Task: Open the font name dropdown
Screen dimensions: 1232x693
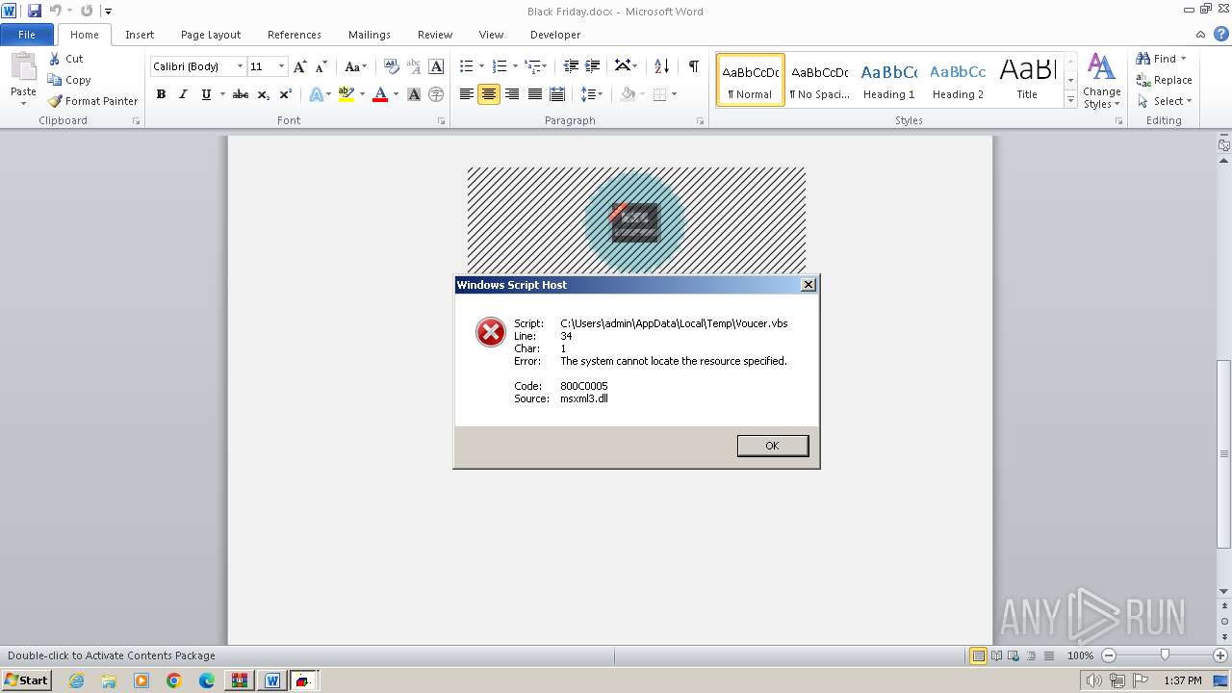Action: coord(240,66)
